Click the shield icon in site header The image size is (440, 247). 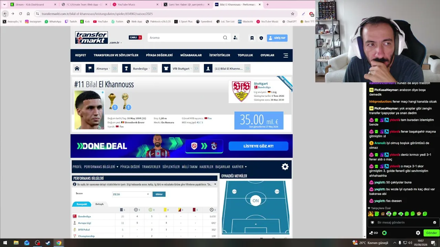point(261,38)
